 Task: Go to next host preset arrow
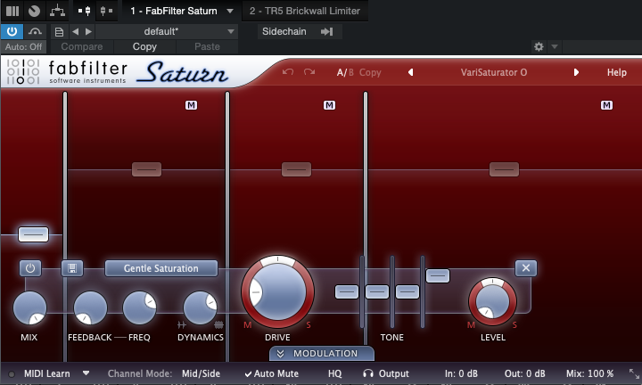[x=88, y=31]
